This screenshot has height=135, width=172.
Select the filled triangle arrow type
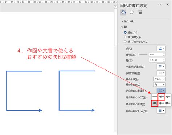tap(161, 97)
